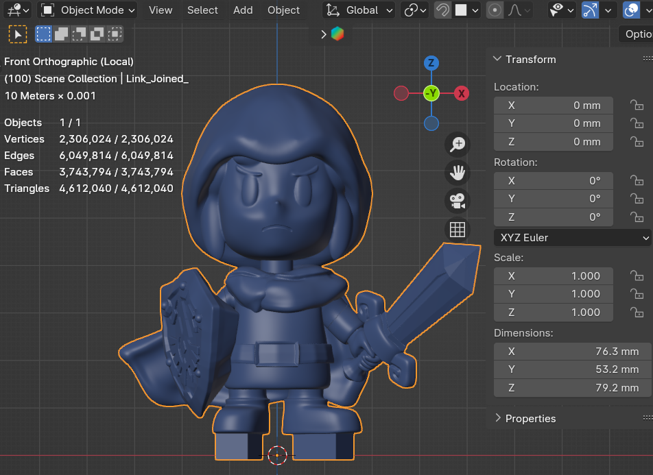Click the colorful cube addon icon
The height and width of the screenshot is (475, 653).
pyautogui.click(x=337, y=34)
